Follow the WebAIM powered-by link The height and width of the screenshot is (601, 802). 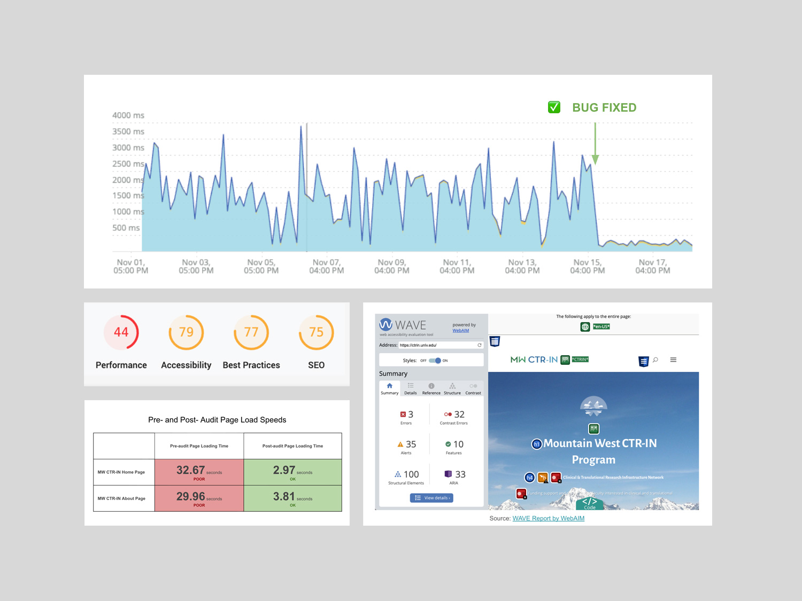(x=460, y=331)
